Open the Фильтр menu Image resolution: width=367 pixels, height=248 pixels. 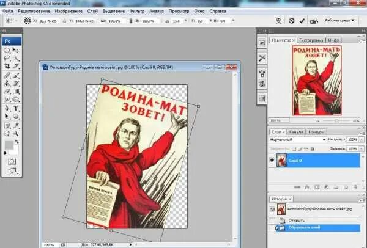[x=137, y=11]
